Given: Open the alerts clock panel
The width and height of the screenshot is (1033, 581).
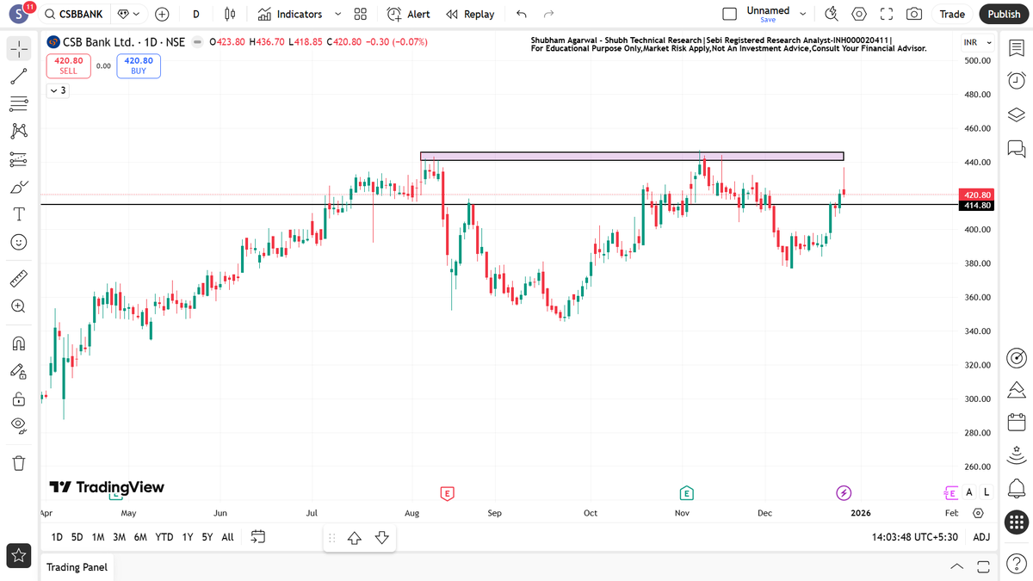Looking at the screenshot, I should [x=1016, y=81].
